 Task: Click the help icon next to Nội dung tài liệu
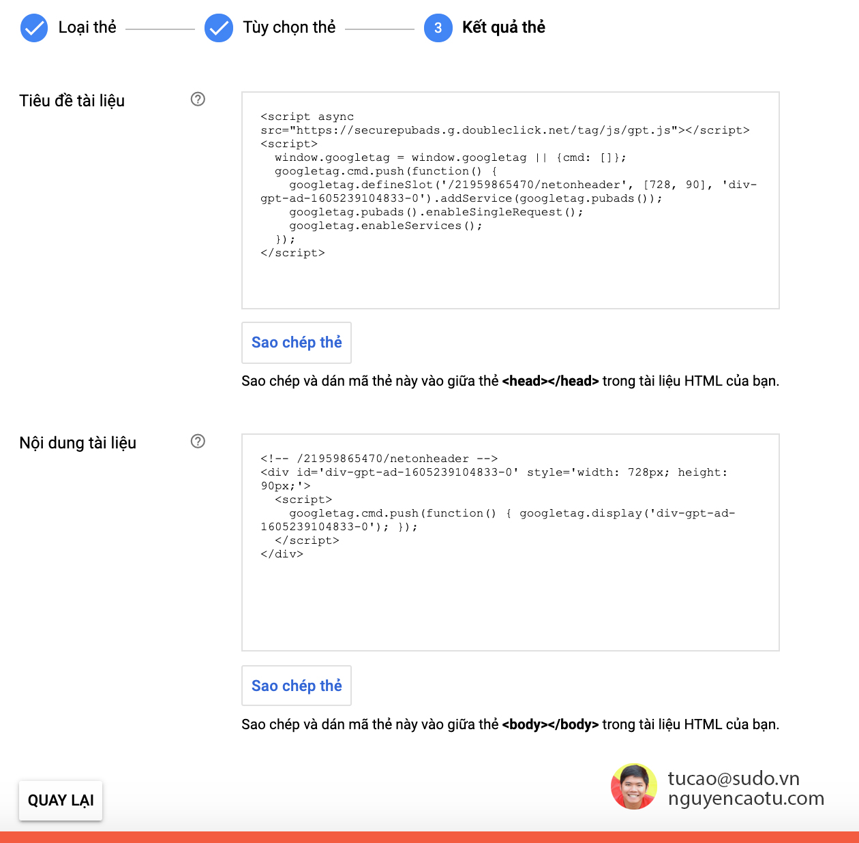198,442
